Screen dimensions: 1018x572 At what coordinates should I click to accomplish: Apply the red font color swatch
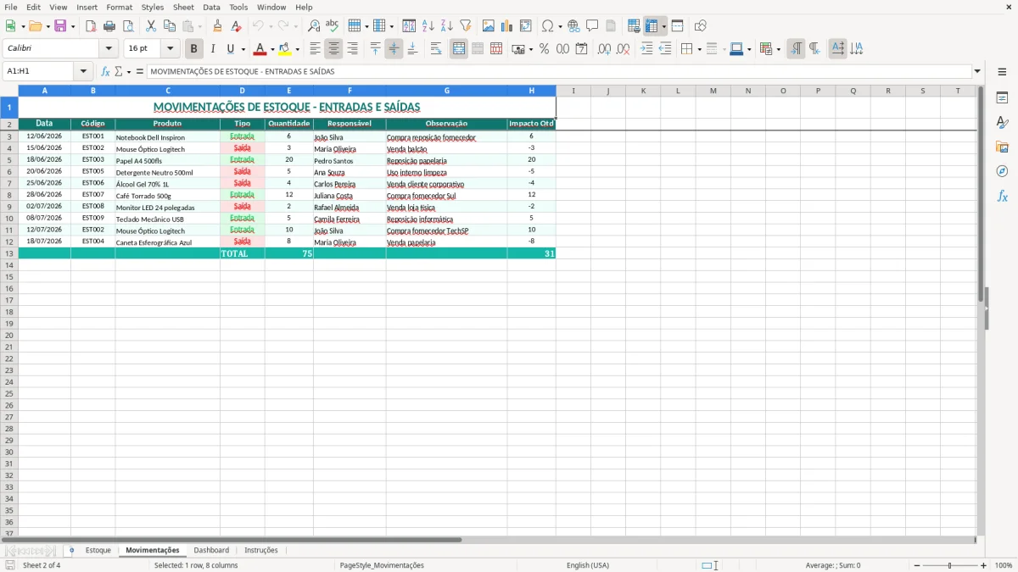(260, 49)
